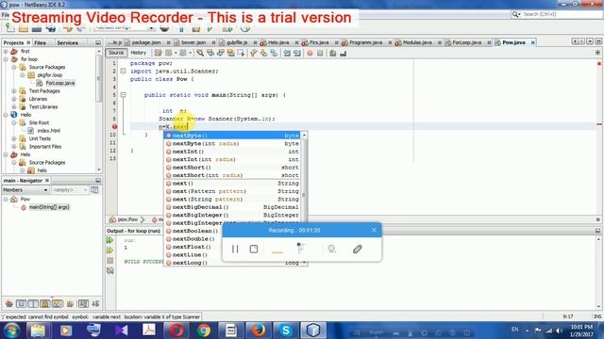
Task: Click Find Selection magnifier icon in editor toolbar
Action: click(x=200, y=53)
